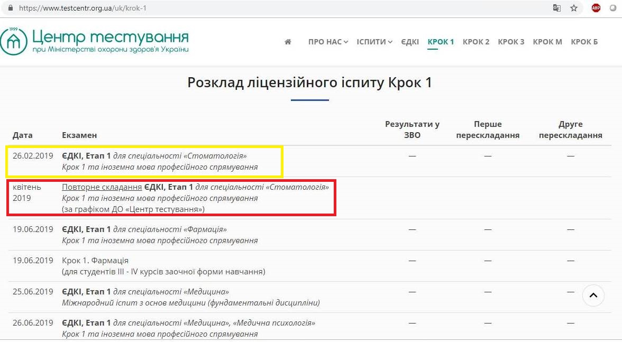
Task: Open the Adblock Plus extension icon
Action: click(596, 8)
